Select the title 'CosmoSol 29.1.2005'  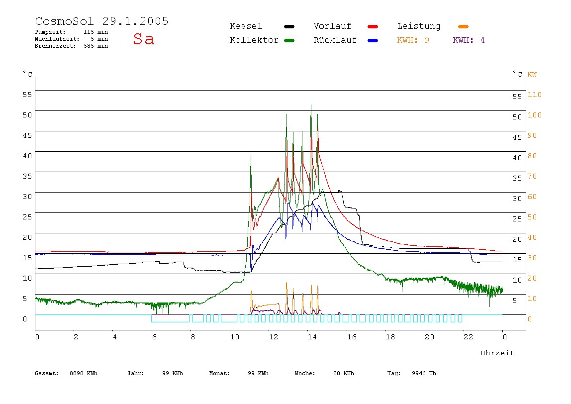click(x=101, y=21)
